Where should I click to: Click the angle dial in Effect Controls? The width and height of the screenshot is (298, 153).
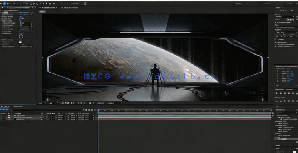pyautogui.click(x=21, y=36)
